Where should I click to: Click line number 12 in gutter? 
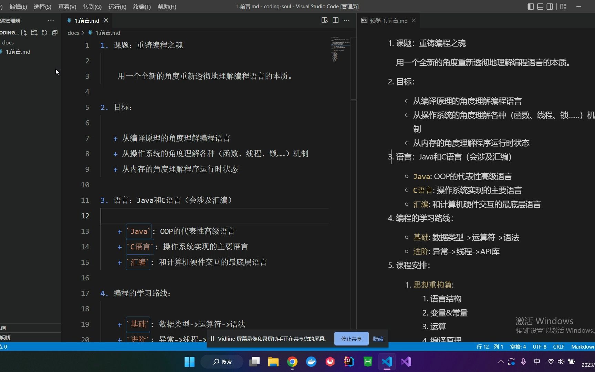(85, 216)
